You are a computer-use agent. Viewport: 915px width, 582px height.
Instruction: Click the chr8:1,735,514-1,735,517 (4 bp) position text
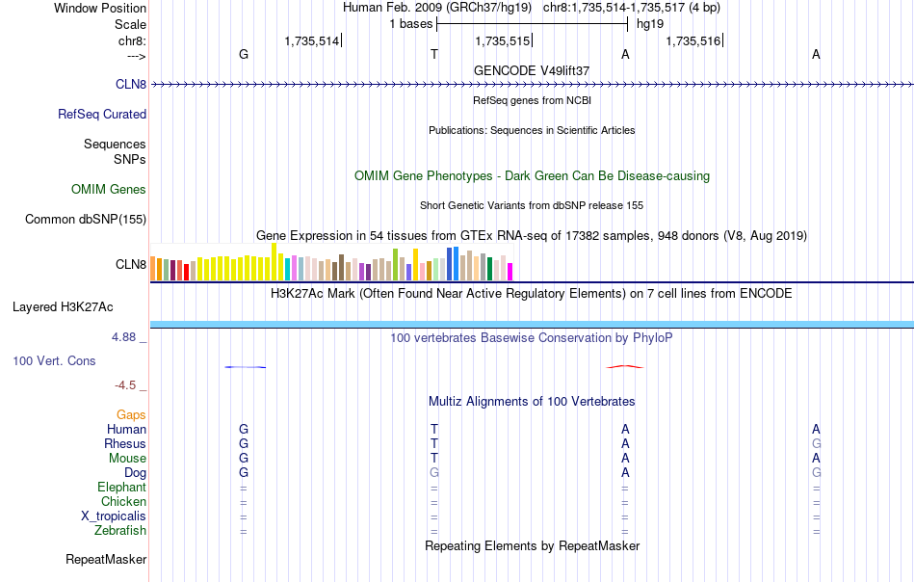632,8
